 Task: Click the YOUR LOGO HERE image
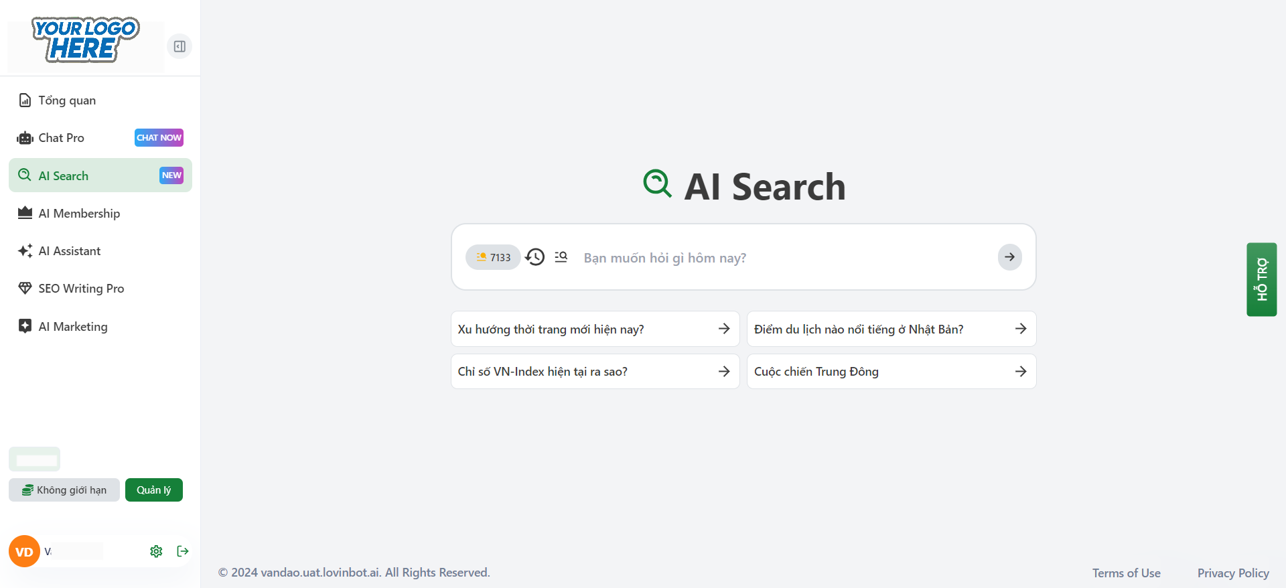[85, 40]
